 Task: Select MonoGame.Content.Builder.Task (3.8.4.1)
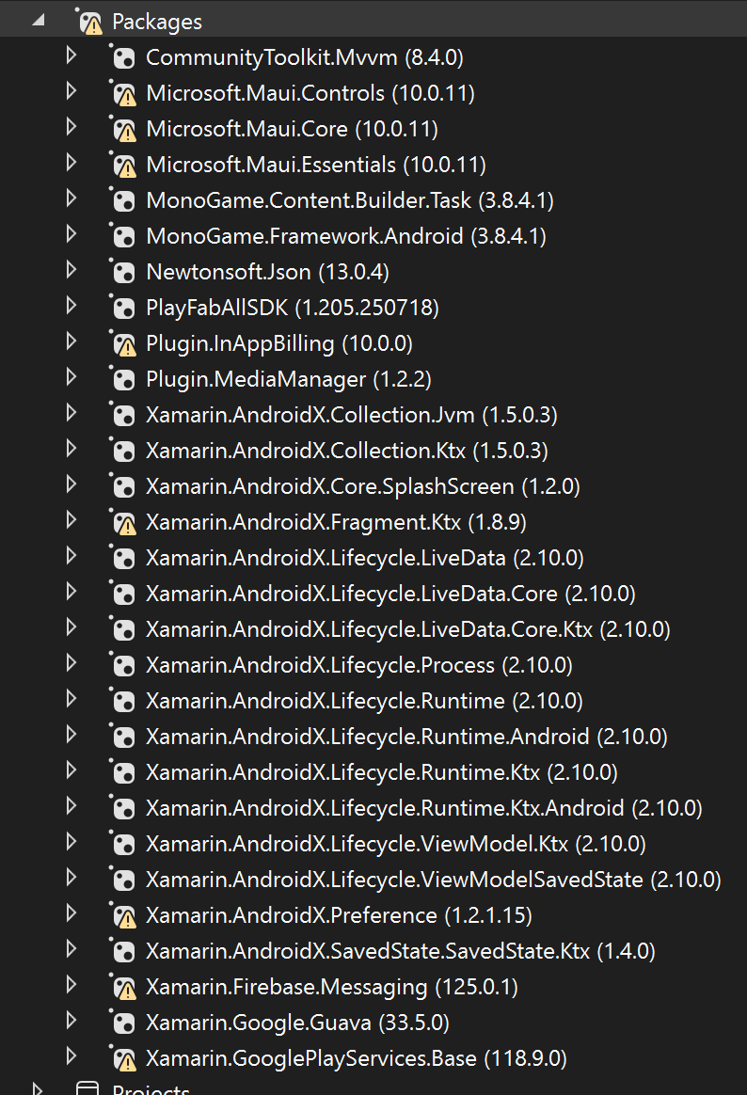(350, 200)
